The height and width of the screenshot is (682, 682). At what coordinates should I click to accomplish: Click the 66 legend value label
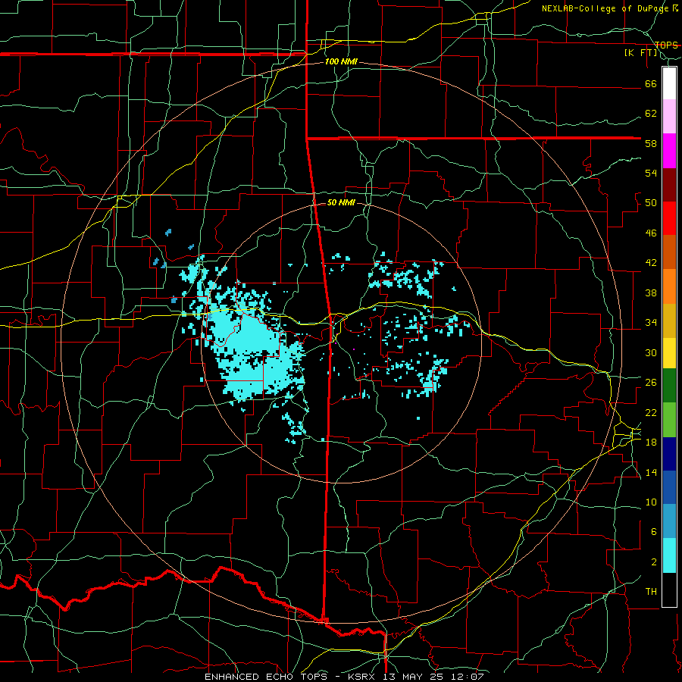651,84
